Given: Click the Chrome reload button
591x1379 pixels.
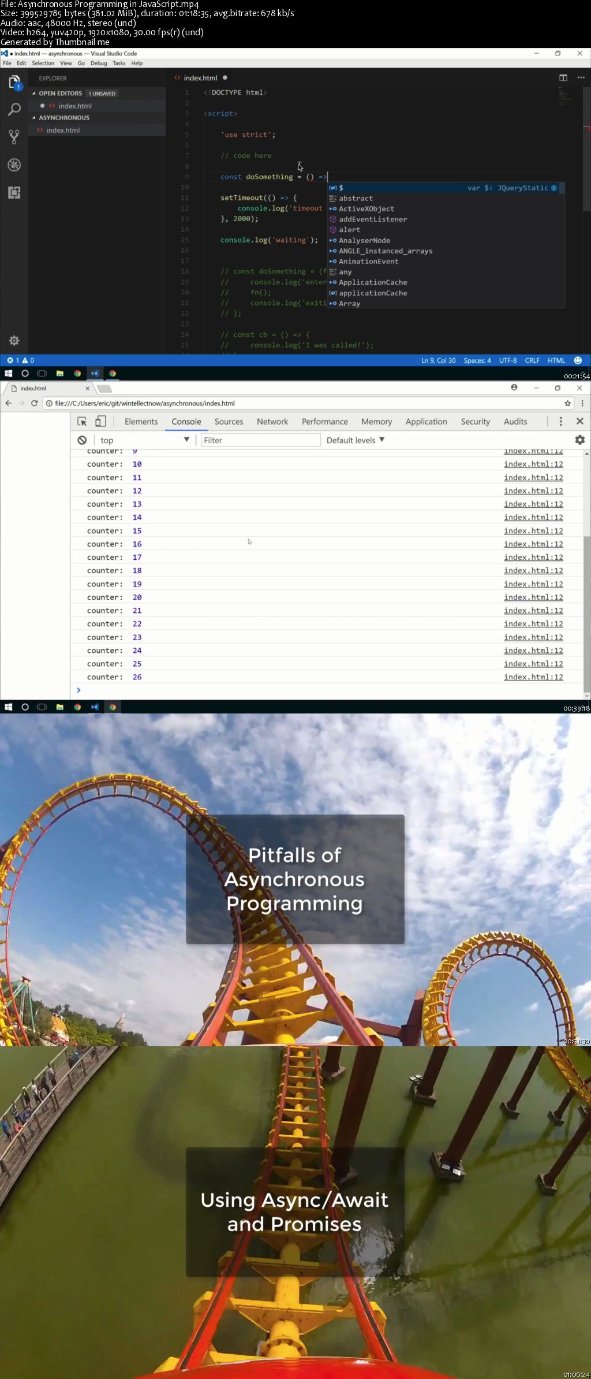Looking at the screenshot, I should (34, 403).
